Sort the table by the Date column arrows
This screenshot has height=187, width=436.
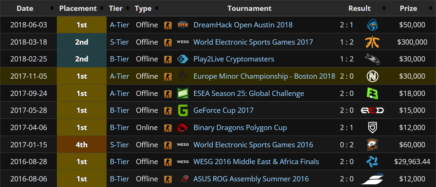(52, 8)
